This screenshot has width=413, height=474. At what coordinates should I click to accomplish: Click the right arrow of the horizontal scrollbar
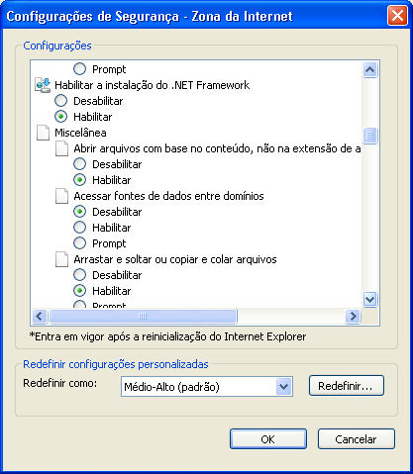tap(353, 317)
